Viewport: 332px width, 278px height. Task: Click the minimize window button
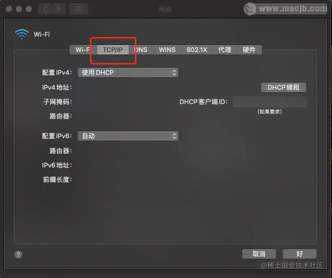19,9
